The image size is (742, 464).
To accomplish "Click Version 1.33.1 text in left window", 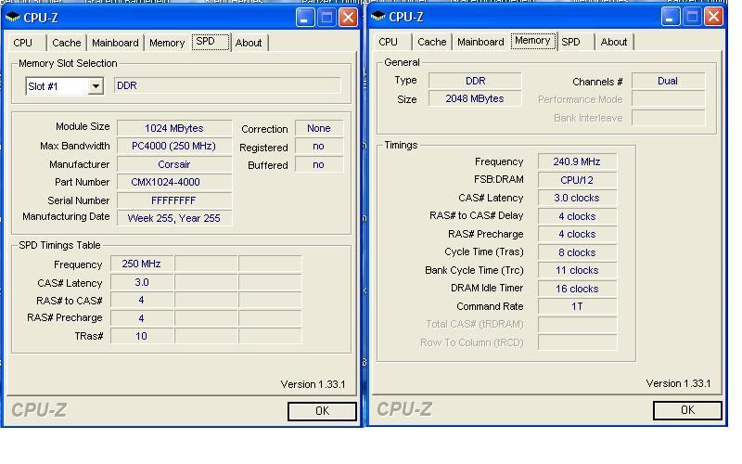I will 313,384.
